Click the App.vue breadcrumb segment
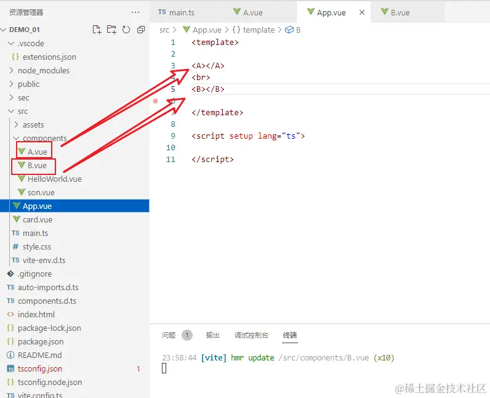Screen dimensions: 490x398 click(202, 30)
